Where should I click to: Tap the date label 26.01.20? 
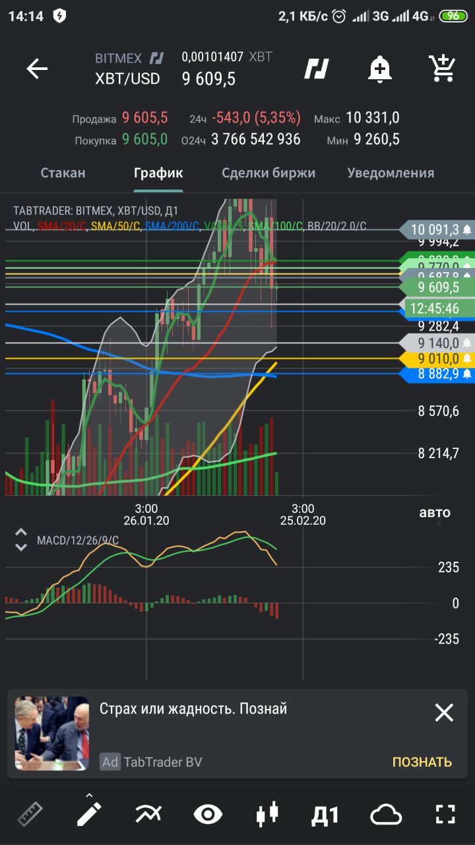pyautogui.click(x=146, y=520)
